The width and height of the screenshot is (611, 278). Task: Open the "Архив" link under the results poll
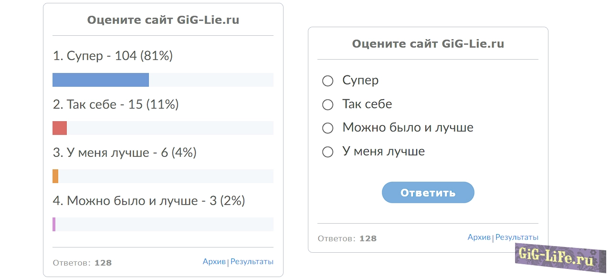[x=214, y=261]
